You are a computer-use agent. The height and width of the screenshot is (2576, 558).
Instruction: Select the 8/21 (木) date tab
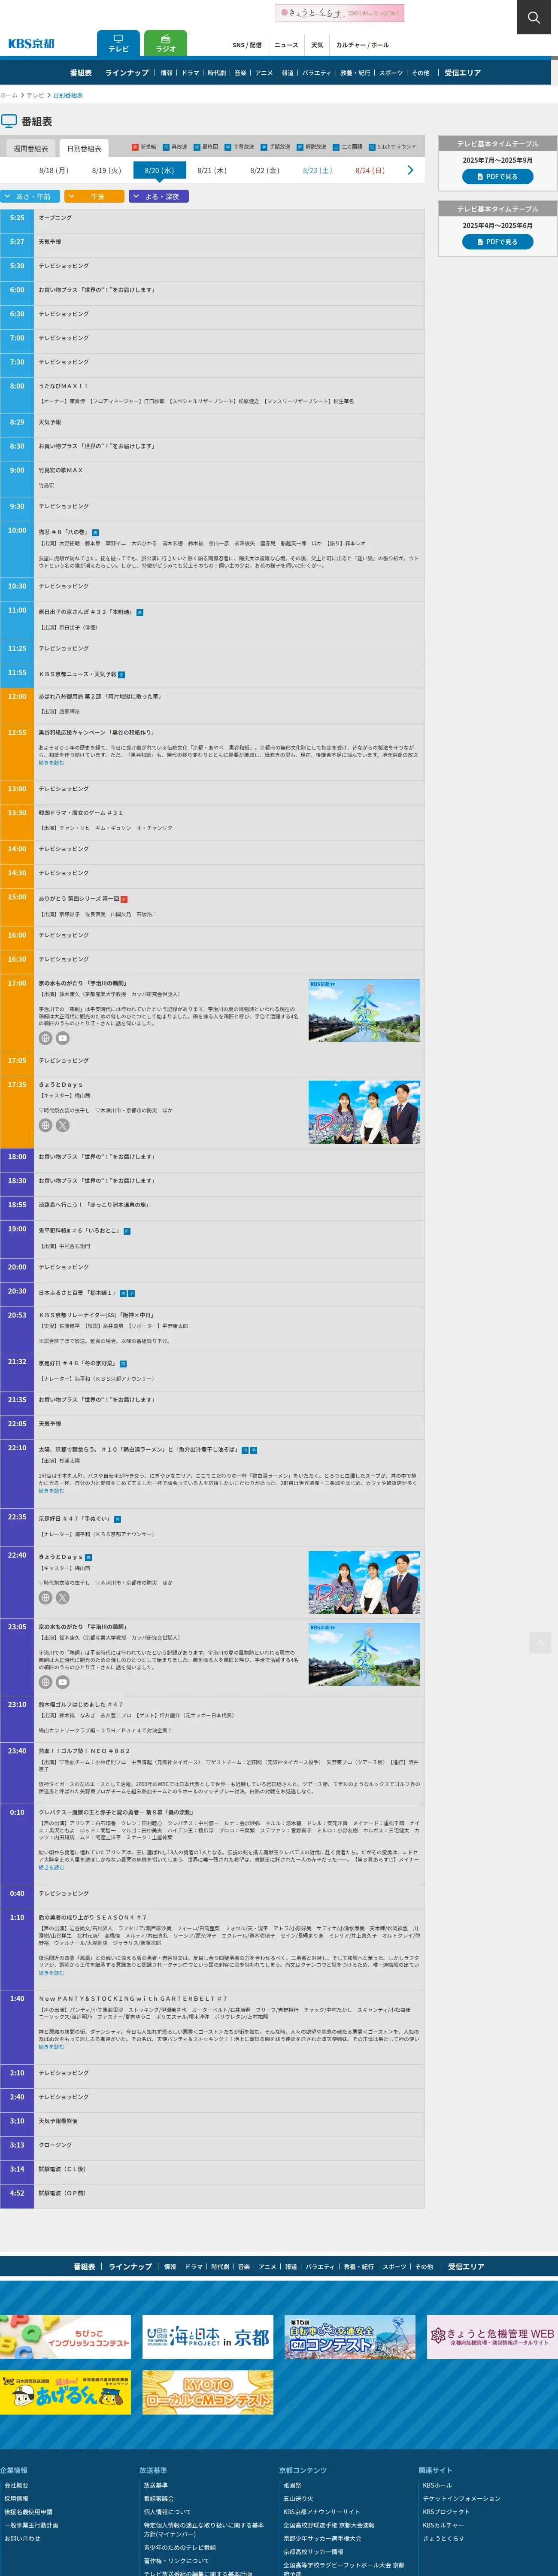click(212, 170)
